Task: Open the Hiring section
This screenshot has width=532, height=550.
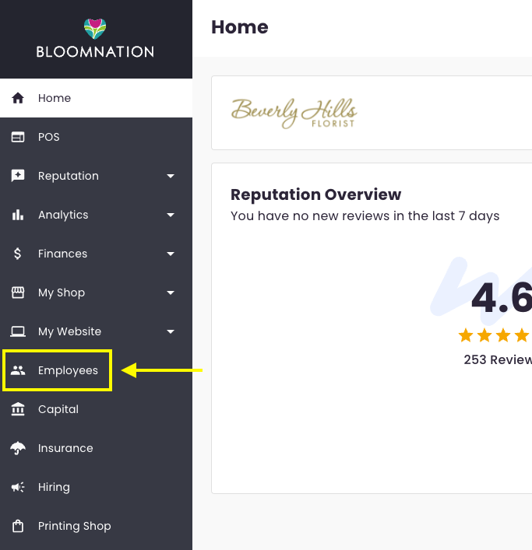Action: point(97,487)
